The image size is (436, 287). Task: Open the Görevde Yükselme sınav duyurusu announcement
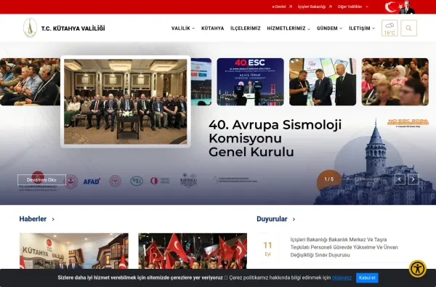344,247
